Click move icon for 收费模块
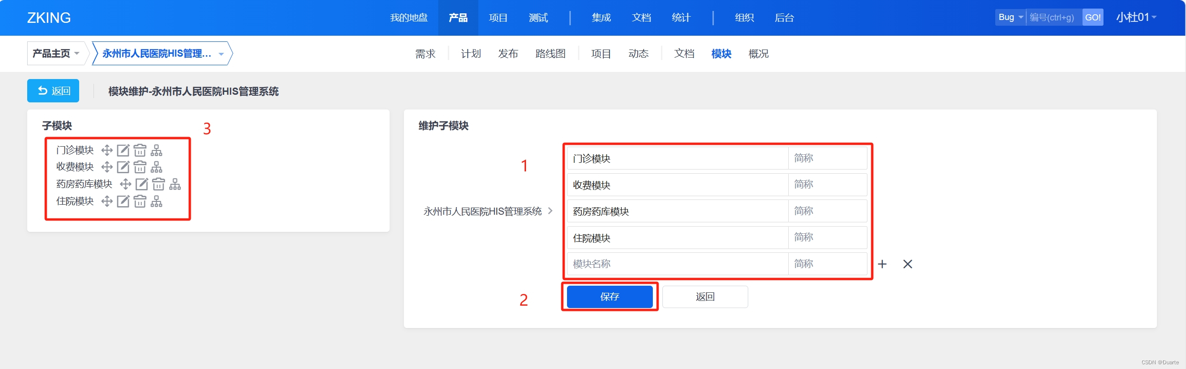Viewport: 1186px width, 369px height. click(x=107, y=167)
